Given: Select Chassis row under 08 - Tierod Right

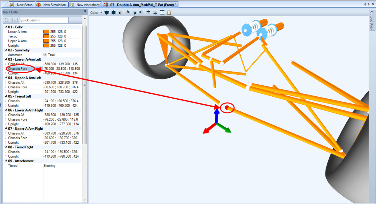Looking at the screenshot, I should 43,152.
